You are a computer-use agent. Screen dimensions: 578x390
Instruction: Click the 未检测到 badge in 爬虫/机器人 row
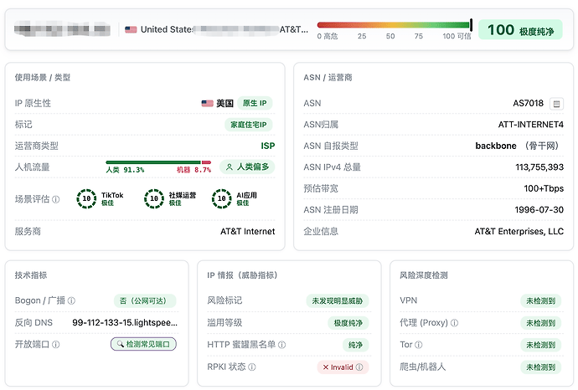pos(541,367)
